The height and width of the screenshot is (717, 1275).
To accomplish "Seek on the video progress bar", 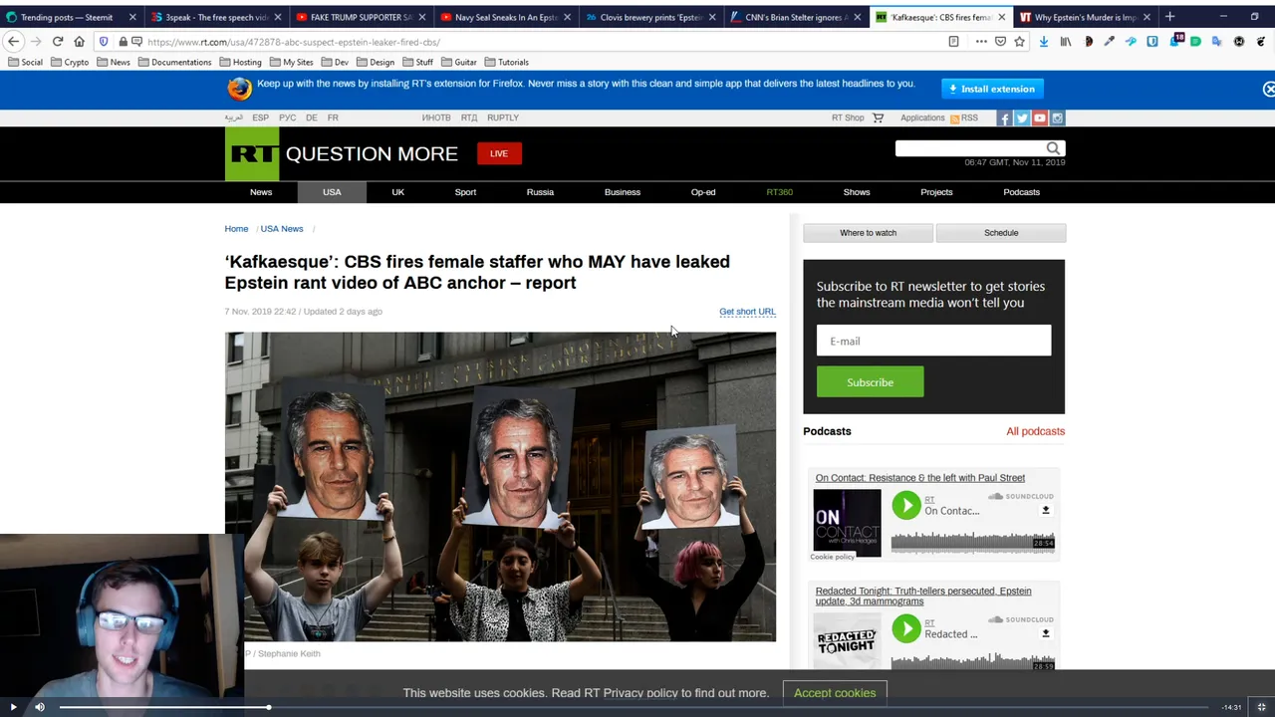I will (x=634, y=707).
